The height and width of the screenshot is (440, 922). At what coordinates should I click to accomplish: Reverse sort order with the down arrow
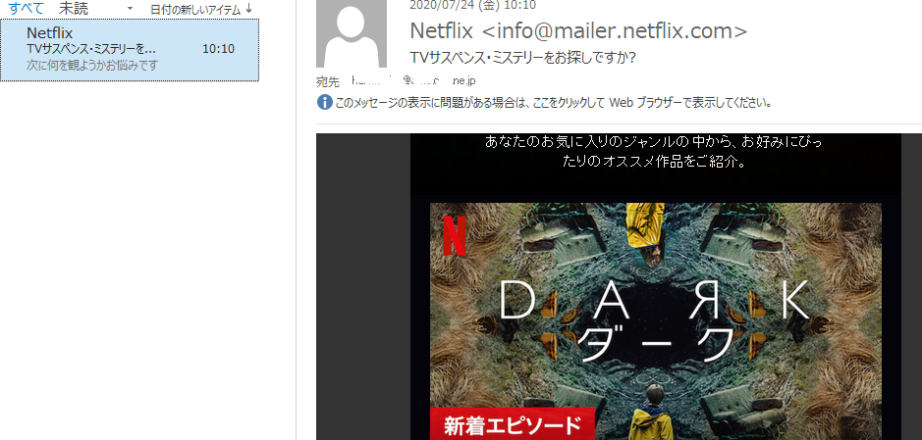click(x=249, y=9)
